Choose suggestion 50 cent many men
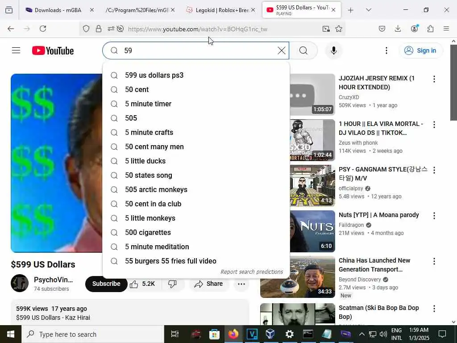The height and width of the screenshot is (343, 457). (196, 146)
